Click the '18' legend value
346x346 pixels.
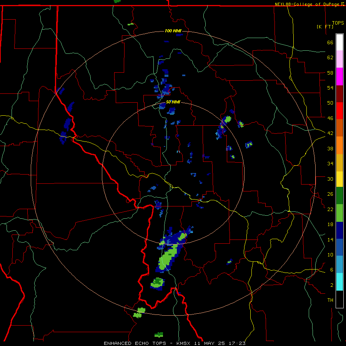coord(330,224)
